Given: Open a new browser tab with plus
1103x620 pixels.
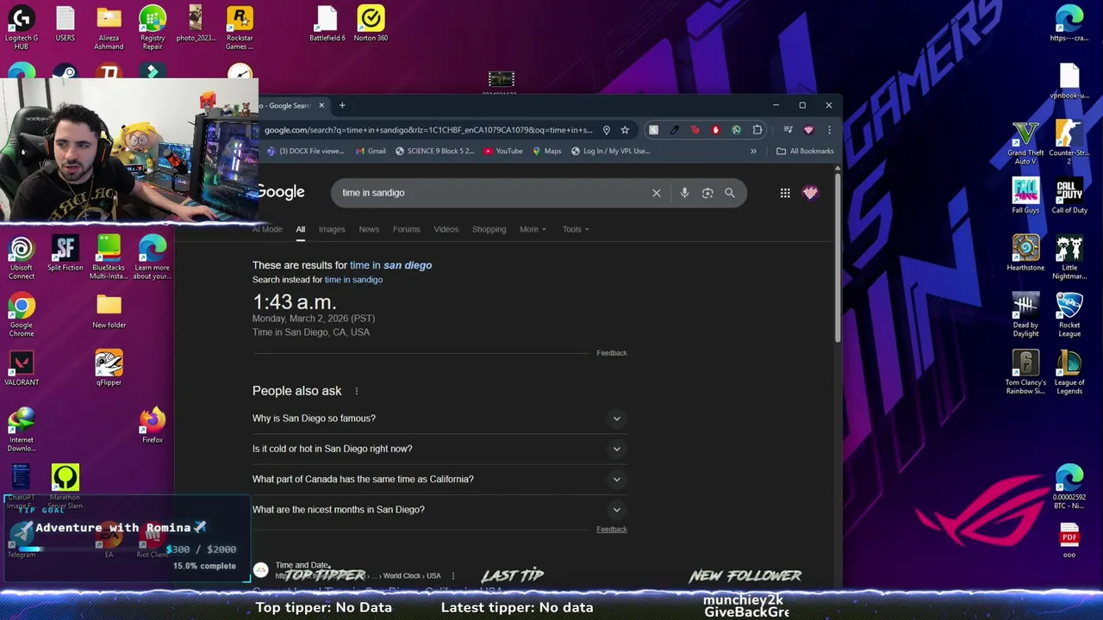Looking at the screenshot, I should coord(342,106).
